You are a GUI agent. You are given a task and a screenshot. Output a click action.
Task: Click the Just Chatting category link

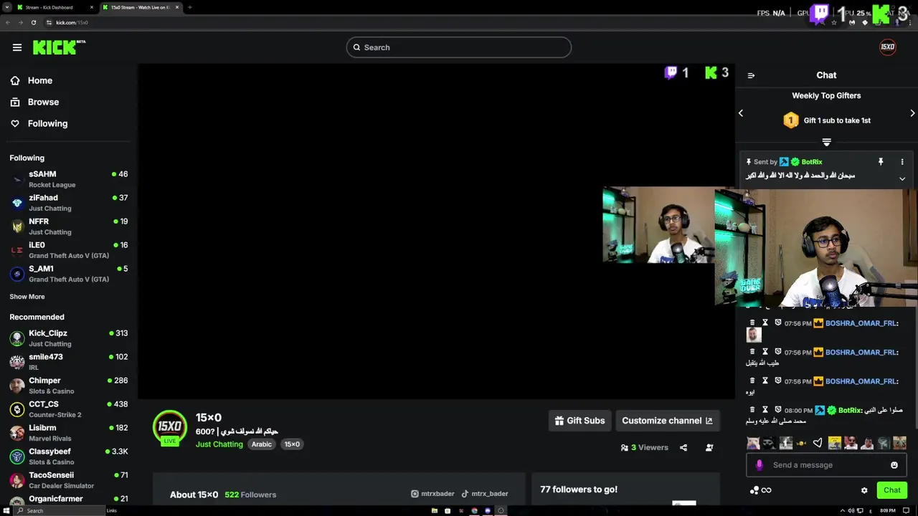coord(219,444)
